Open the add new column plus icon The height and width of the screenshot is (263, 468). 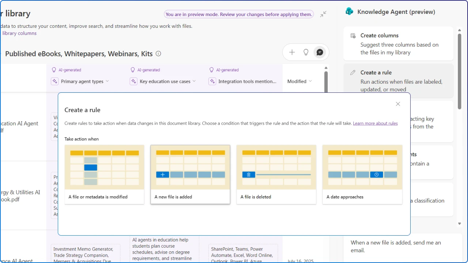click(292, 52)
